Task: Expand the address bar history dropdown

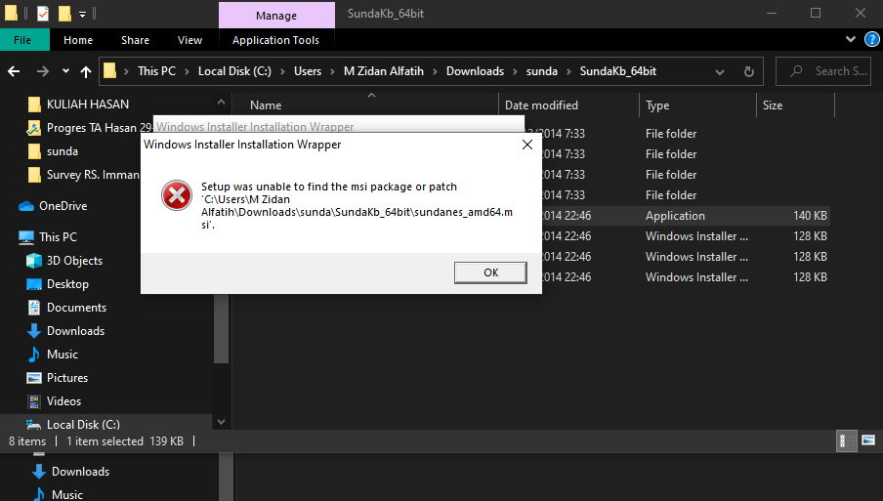Action: [x=720, y=71]
